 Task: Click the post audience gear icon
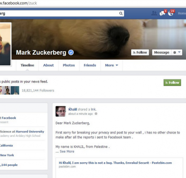96,114
